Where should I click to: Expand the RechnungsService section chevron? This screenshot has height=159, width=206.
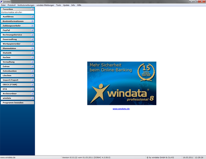[32, 35]
